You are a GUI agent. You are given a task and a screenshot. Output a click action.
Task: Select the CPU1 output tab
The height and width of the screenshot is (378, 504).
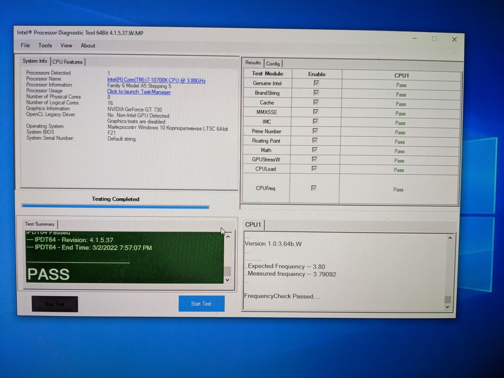(x=253, y=224)
